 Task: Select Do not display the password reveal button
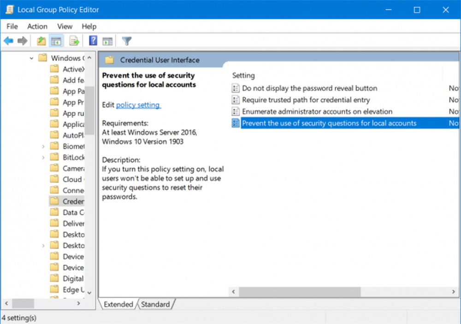[310, 88]
